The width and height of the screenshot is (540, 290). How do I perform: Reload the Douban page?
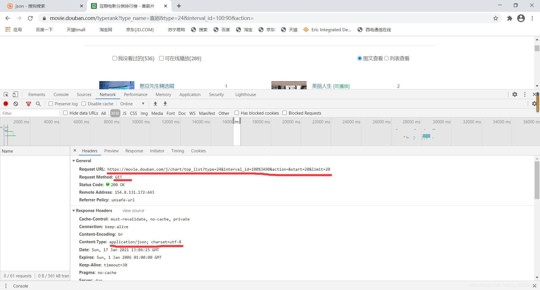click(x=30, y=18)
